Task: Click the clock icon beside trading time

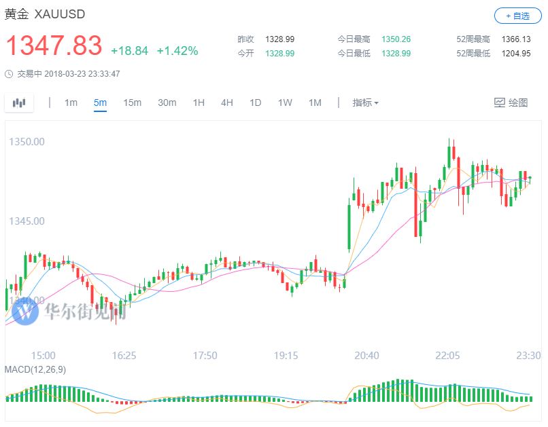Action: (9, 74)
